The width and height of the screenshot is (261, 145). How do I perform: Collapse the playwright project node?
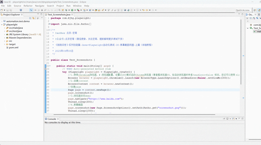(2, 25)
